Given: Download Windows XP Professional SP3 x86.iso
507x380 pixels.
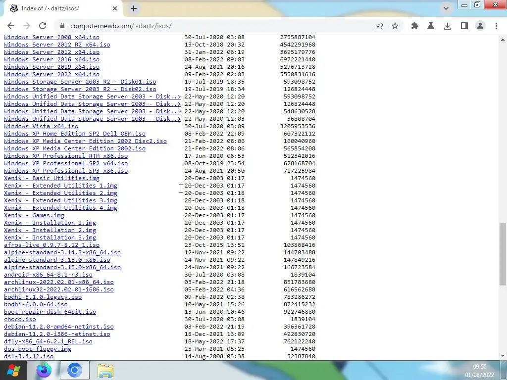Looking at the screenshot, I should [x=66, y=171].
